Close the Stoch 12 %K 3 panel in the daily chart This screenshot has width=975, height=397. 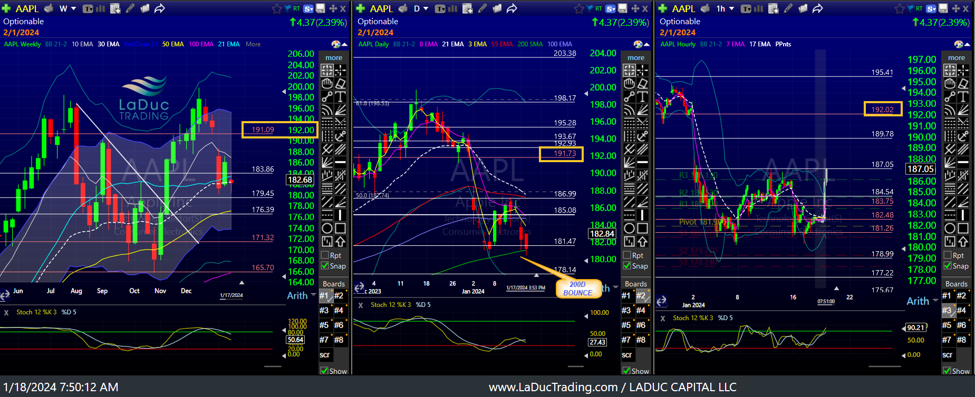pyautogui.click(x=361, y=305)
